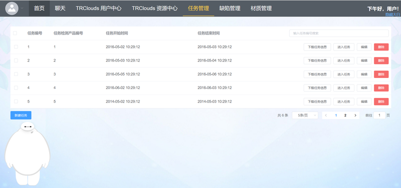Click 编辑 for task 2
Viewport: 401px width, 188px height.
364,60
